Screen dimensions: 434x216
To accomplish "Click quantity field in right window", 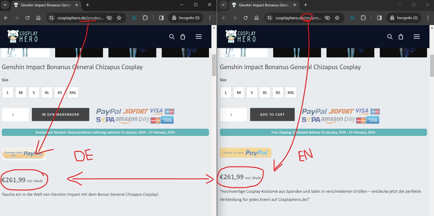I will tap(234, 114).
